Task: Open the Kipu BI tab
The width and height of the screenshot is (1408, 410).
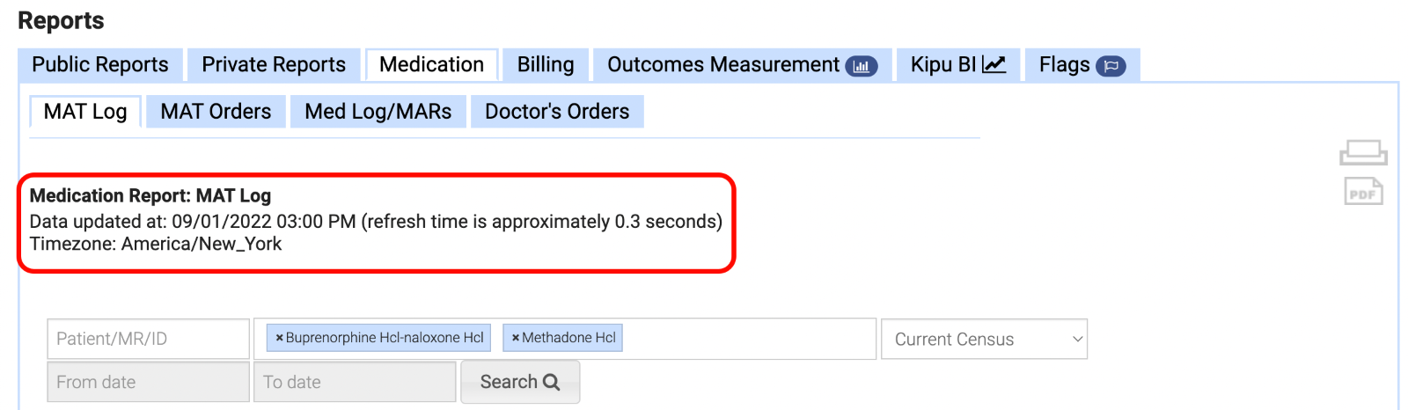Action: [x=957, y=65]
